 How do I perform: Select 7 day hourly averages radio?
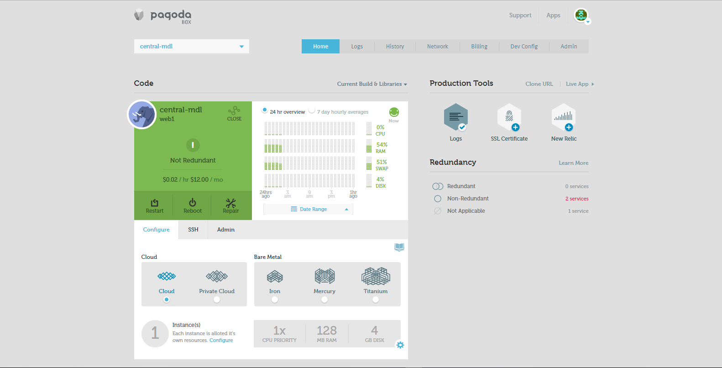coord(312,110)
